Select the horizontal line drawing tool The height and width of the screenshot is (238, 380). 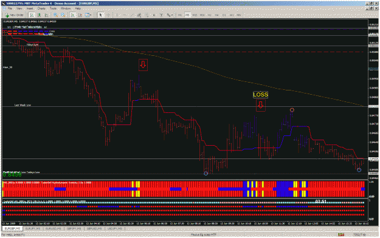coord(125,15)
